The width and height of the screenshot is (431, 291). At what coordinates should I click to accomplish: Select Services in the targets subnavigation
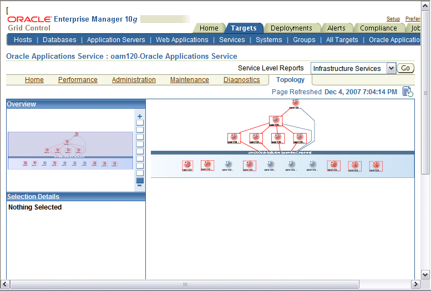(x=232, y=40)
